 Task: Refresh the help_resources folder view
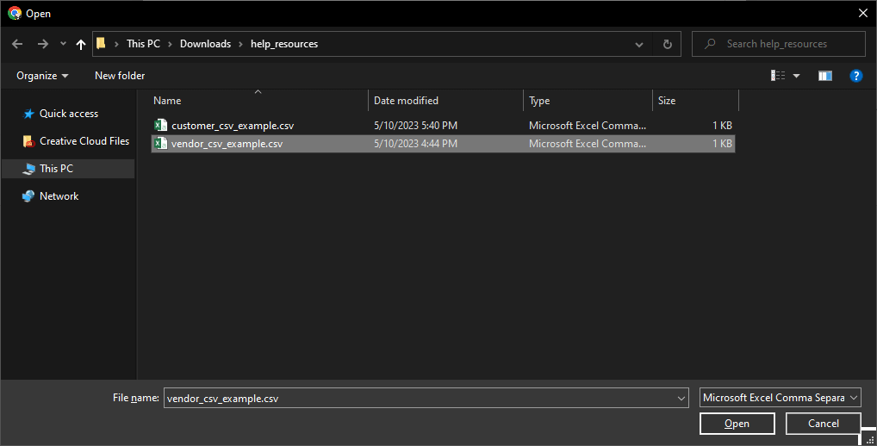tap(667, 44)
